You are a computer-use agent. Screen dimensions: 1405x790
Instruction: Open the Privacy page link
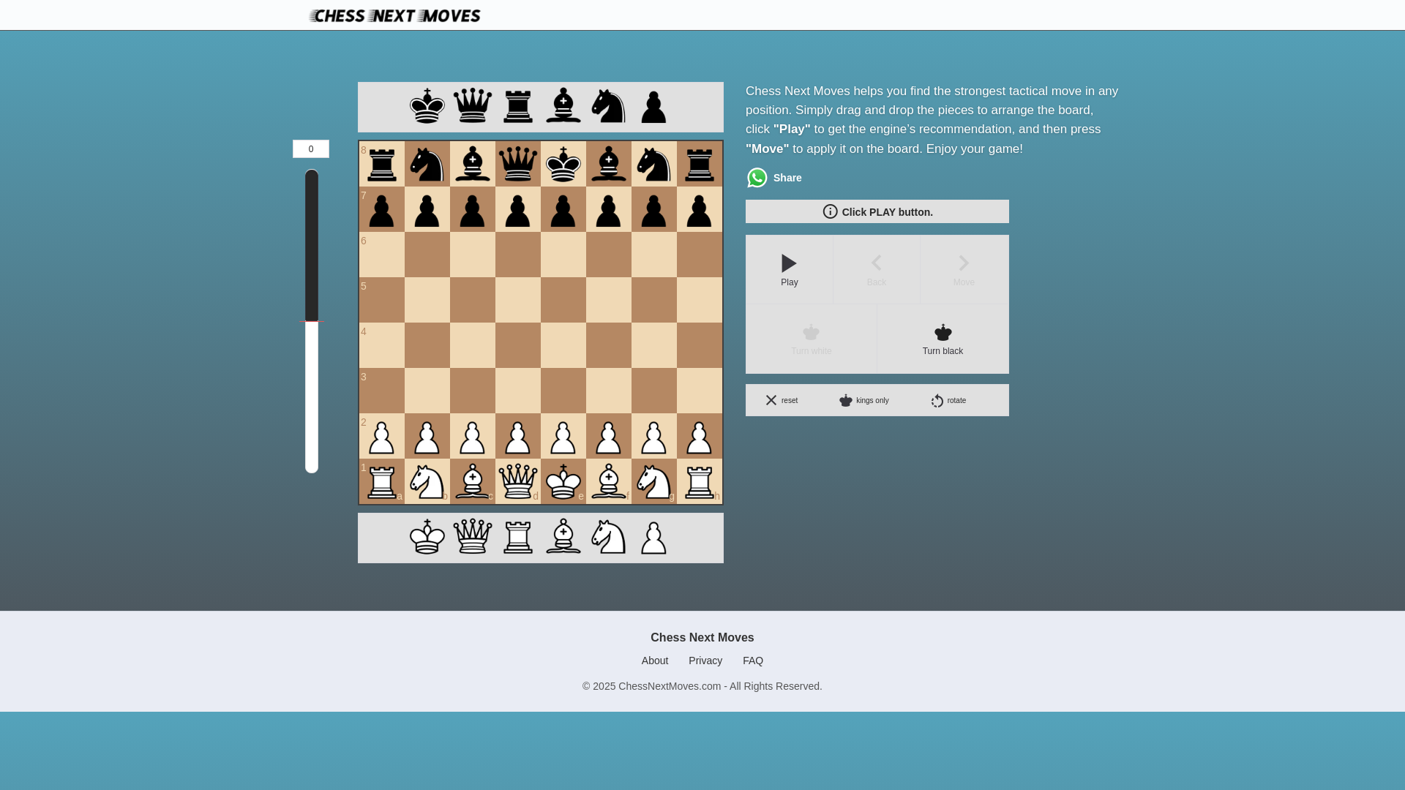(x=705, y=661)
